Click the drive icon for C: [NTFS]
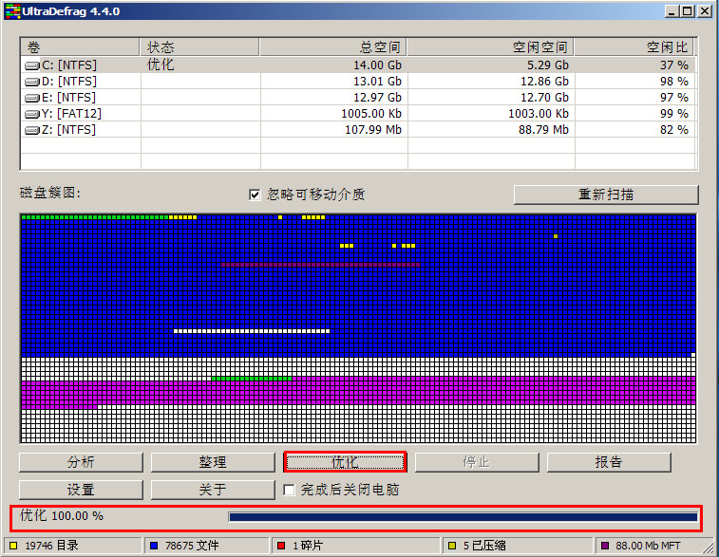 (32, 66)
